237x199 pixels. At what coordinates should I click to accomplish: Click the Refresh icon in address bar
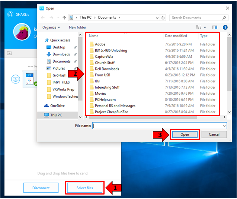click(x=164, y=18)
